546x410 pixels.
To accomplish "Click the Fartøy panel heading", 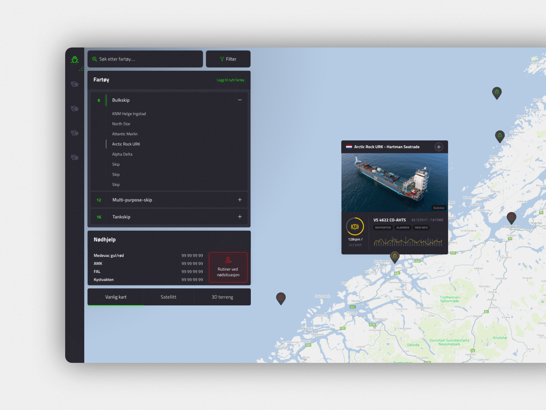I will pyautogui.click(x=101, y=80).
